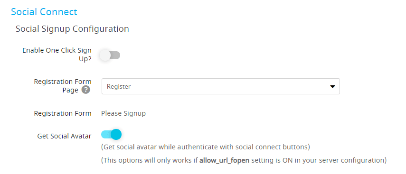The height and width of the screenshot is (174, 406).
Task: Click the help question mark icon
Action: coord(86,90)
